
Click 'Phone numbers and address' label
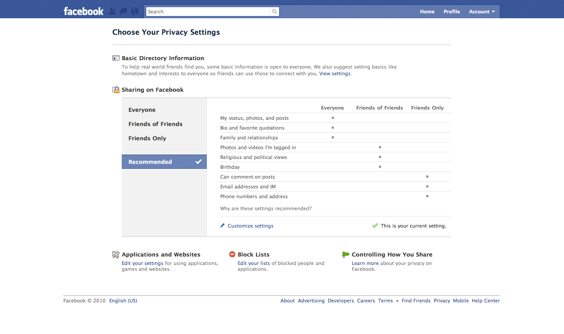254,196
